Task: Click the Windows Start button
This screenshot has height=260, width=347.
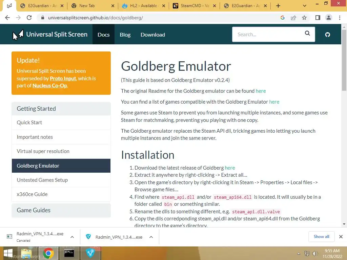Action: coord(8,253)
